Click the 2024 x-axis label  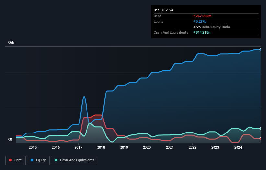(x=238, y=147)
